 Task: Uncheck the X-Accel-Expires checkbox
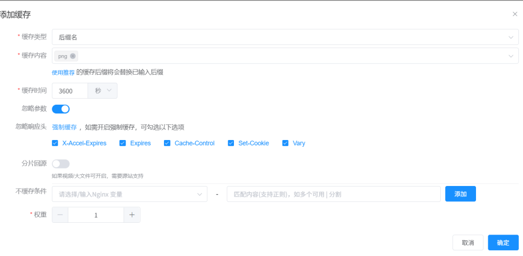[55, 143]
